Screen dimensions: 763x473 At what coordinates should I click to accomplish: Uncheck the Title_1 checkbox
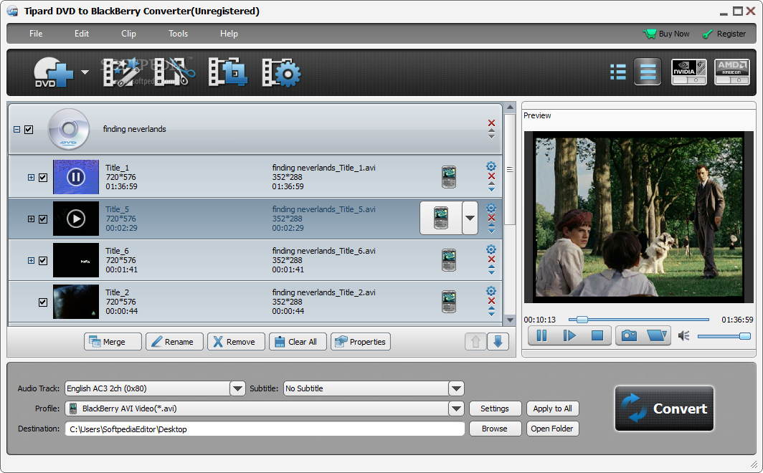tap(43, 178)
